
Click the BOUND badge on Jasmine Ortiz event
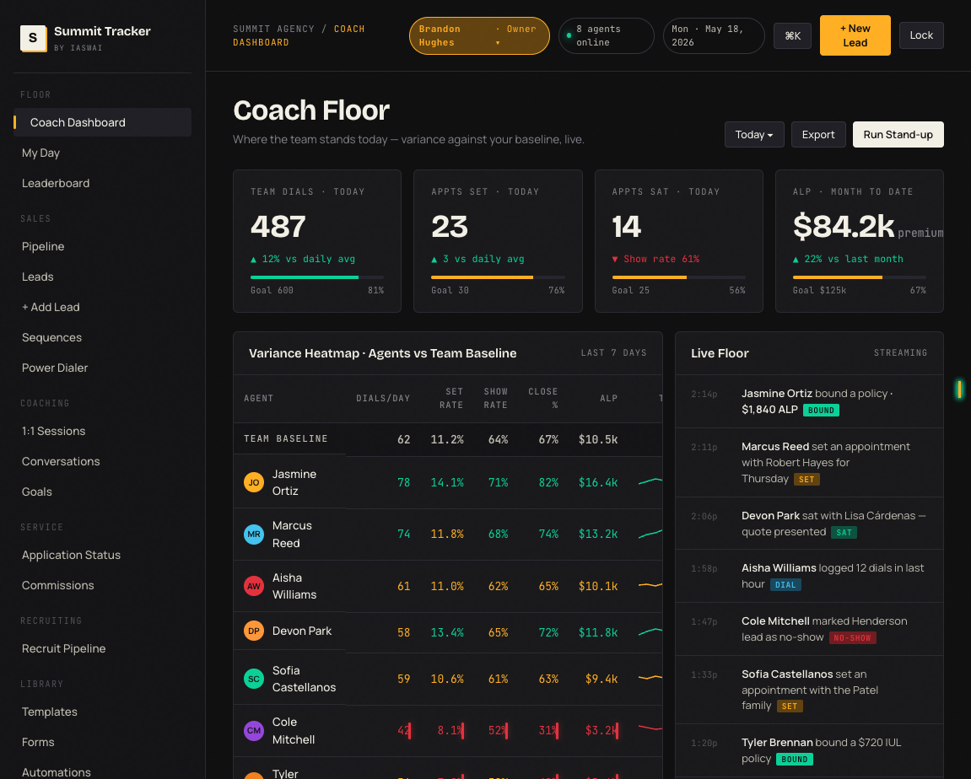(x=821, y=411)
